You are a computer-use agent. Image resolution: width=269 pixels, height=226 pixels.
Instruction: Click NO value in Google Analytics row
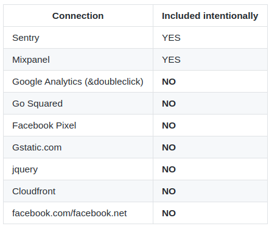pos(169,82)
